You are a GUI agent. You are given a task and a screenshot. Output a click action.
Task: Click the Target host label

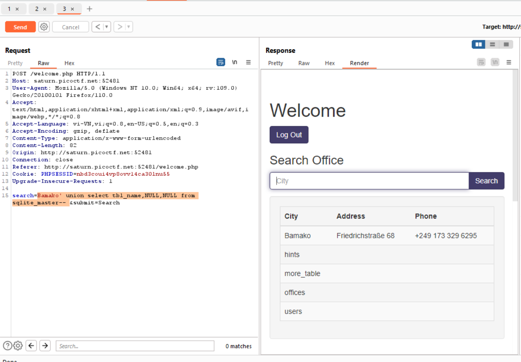[x=501, y=27]
